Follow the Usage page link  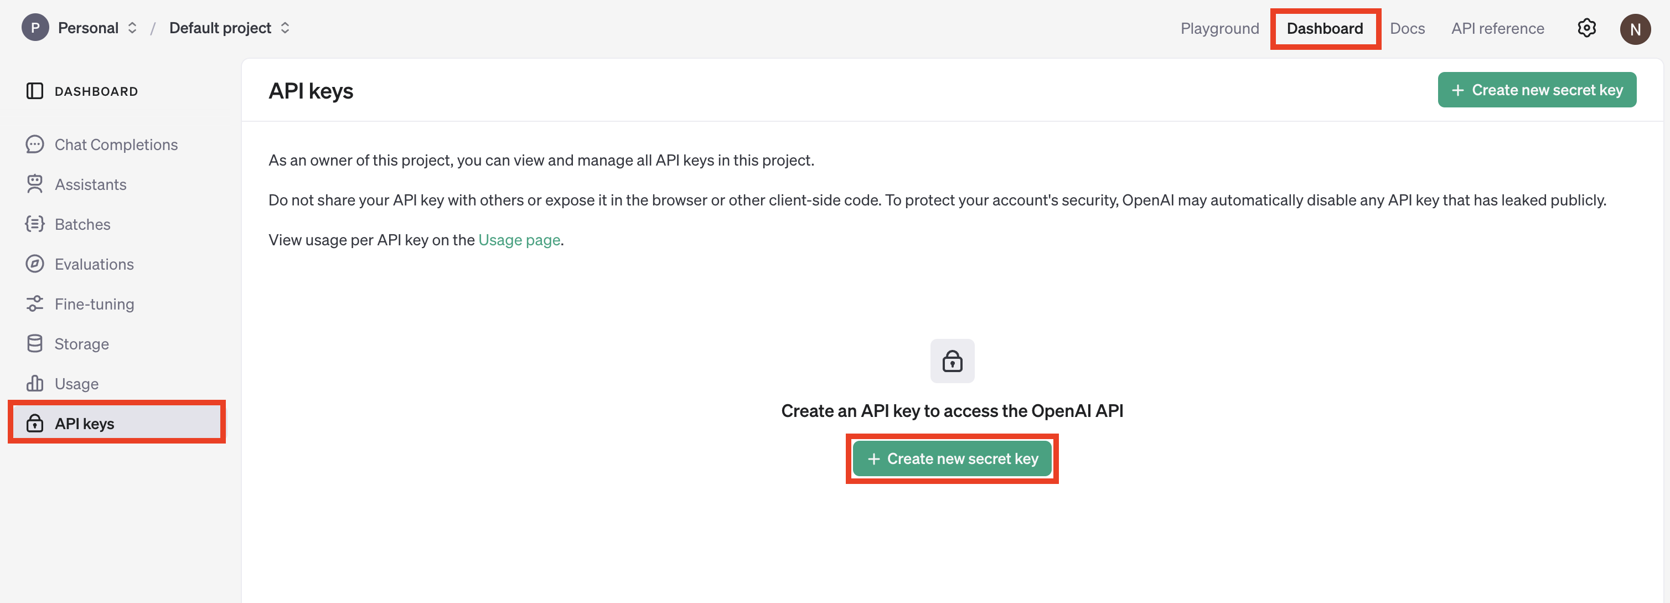pyautogui.click(x=519, y=240)
